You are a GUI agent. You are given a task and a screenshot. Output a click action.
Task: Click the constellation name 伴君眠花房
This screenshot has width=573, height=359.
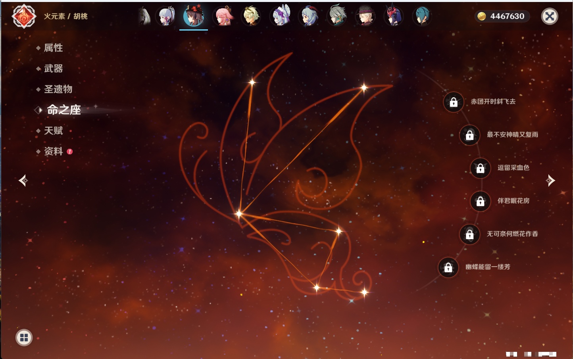(513, 201)
